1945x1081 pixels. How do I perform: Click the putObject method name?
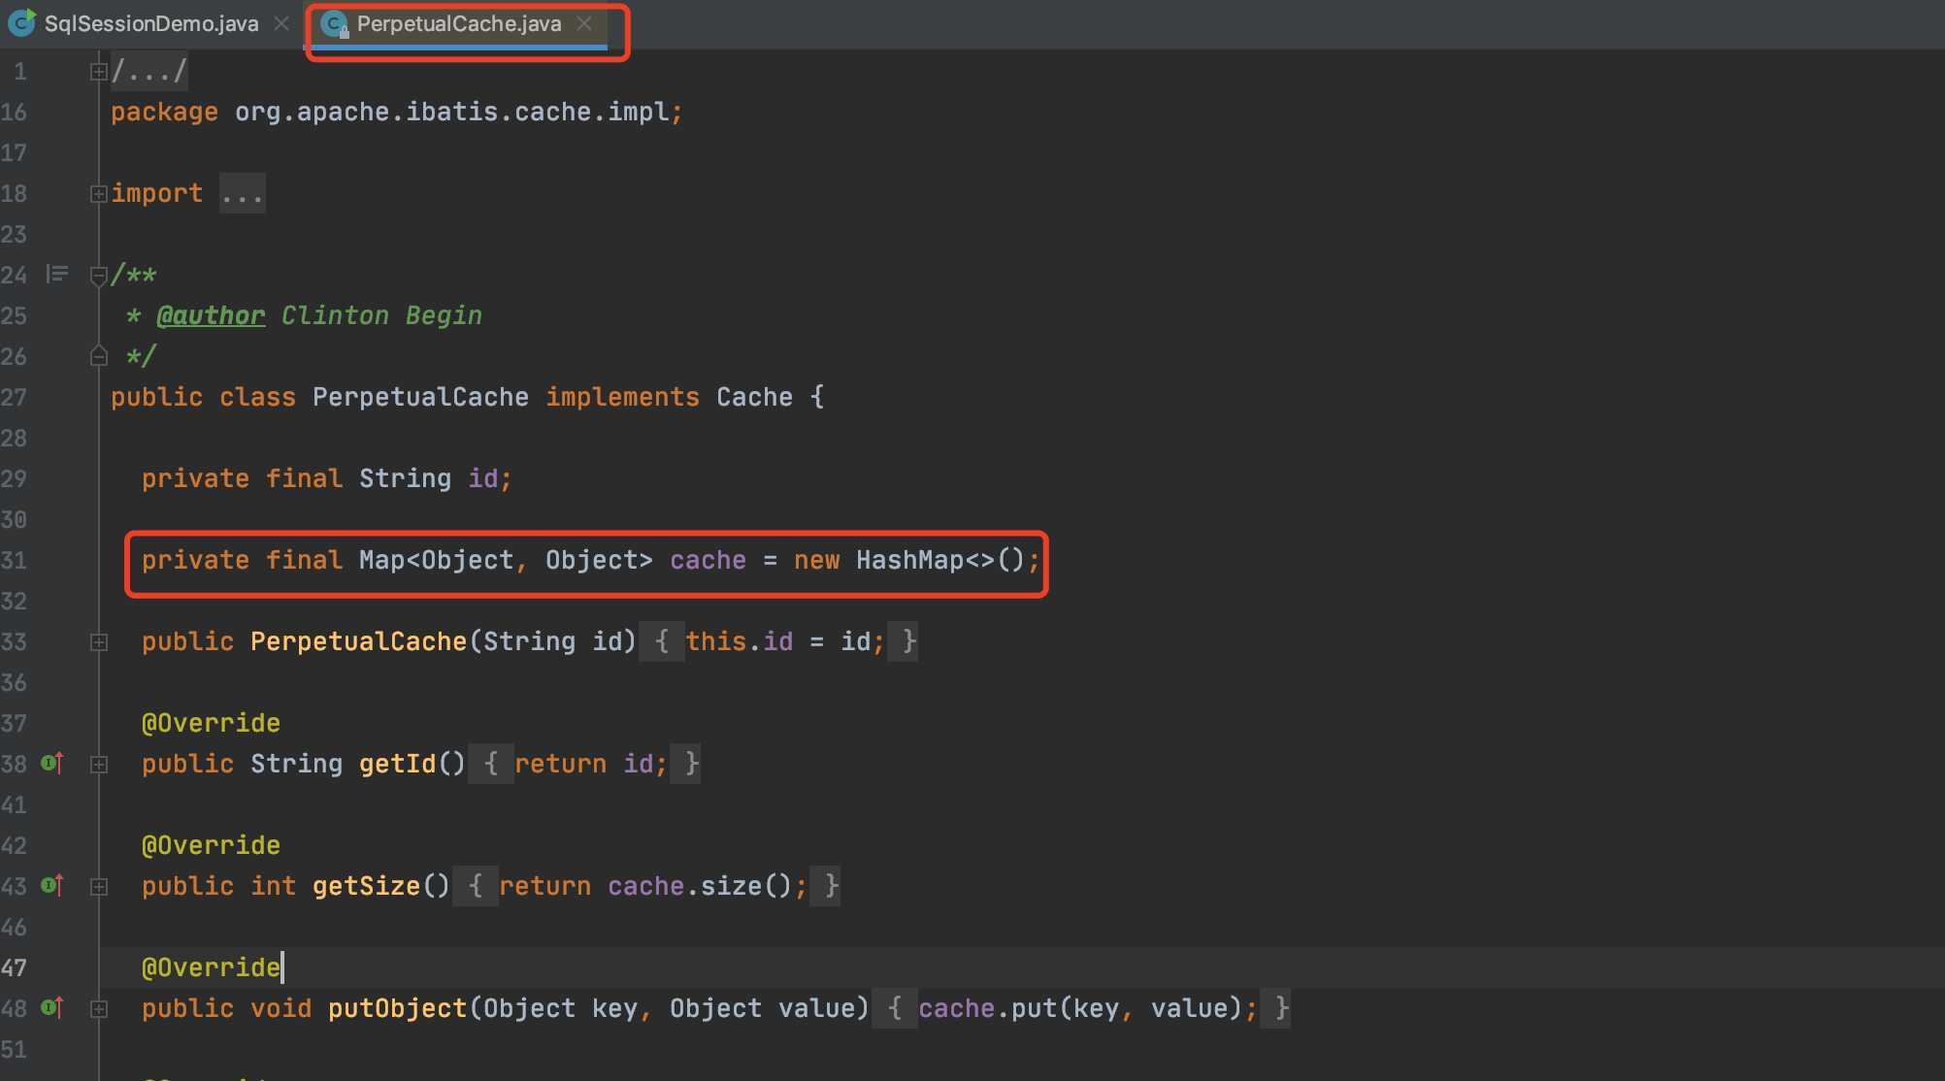point(397,1008)
